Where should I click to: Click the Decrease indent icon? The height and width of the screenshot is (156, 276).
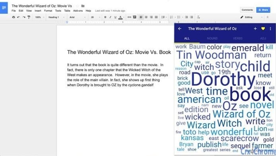187,17
